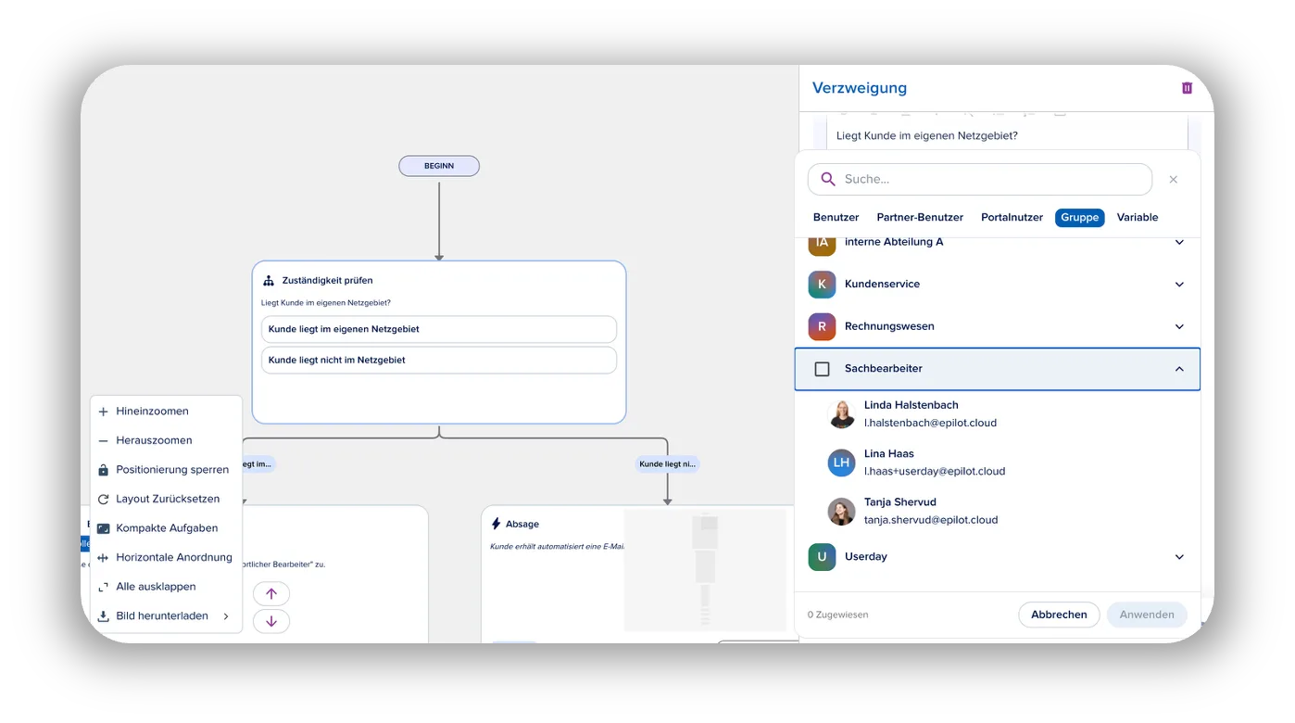
Task: Click into the Suche search field
Action: (980, 180)
